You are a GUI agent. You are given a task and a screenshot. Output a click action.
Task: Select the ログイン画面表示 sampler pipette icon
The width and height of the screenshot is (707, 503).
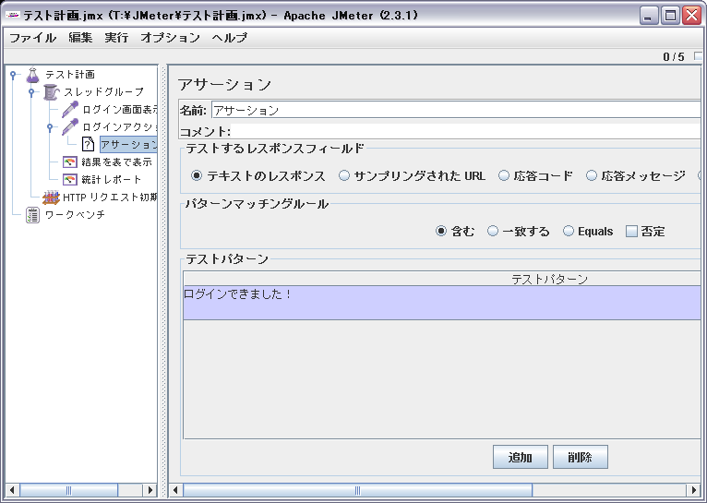point(69,110)
